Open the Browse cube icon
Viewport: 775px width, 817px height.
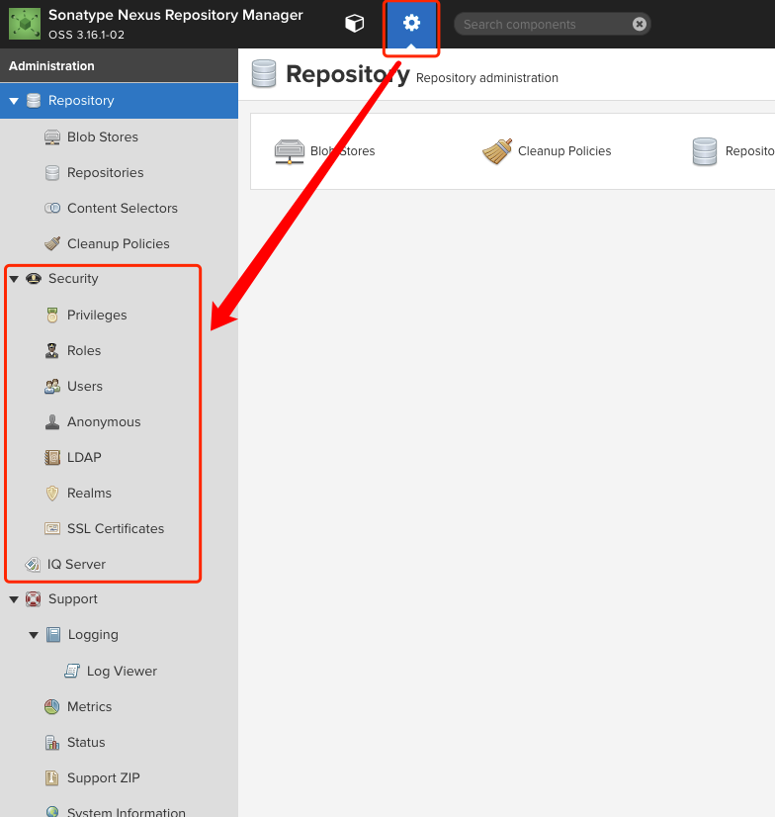355,24
